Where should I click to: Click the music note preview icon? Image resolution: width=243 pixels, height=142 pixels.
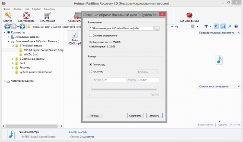219,60
